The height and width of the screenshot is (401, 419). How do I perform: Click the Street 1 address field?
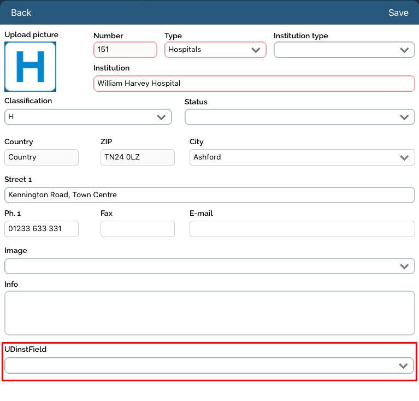point(209,195)
